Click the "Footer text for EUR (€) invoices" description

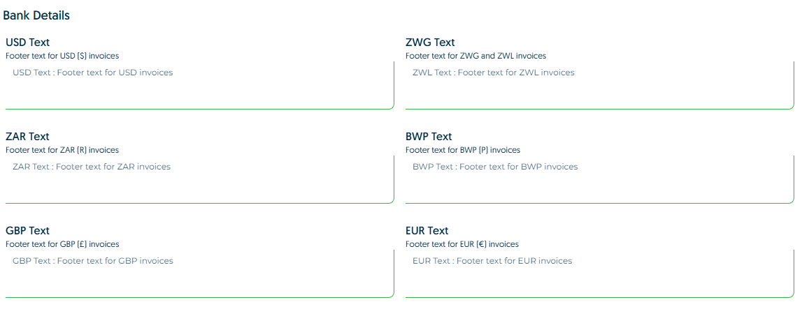tap(462, 244)
